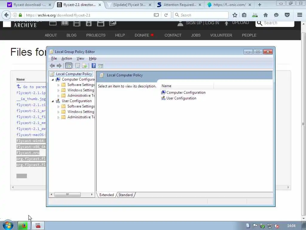This screenshot has width=306, height=230.
Task: Open the BLOG link in Archive navigation
Action: 71,35
